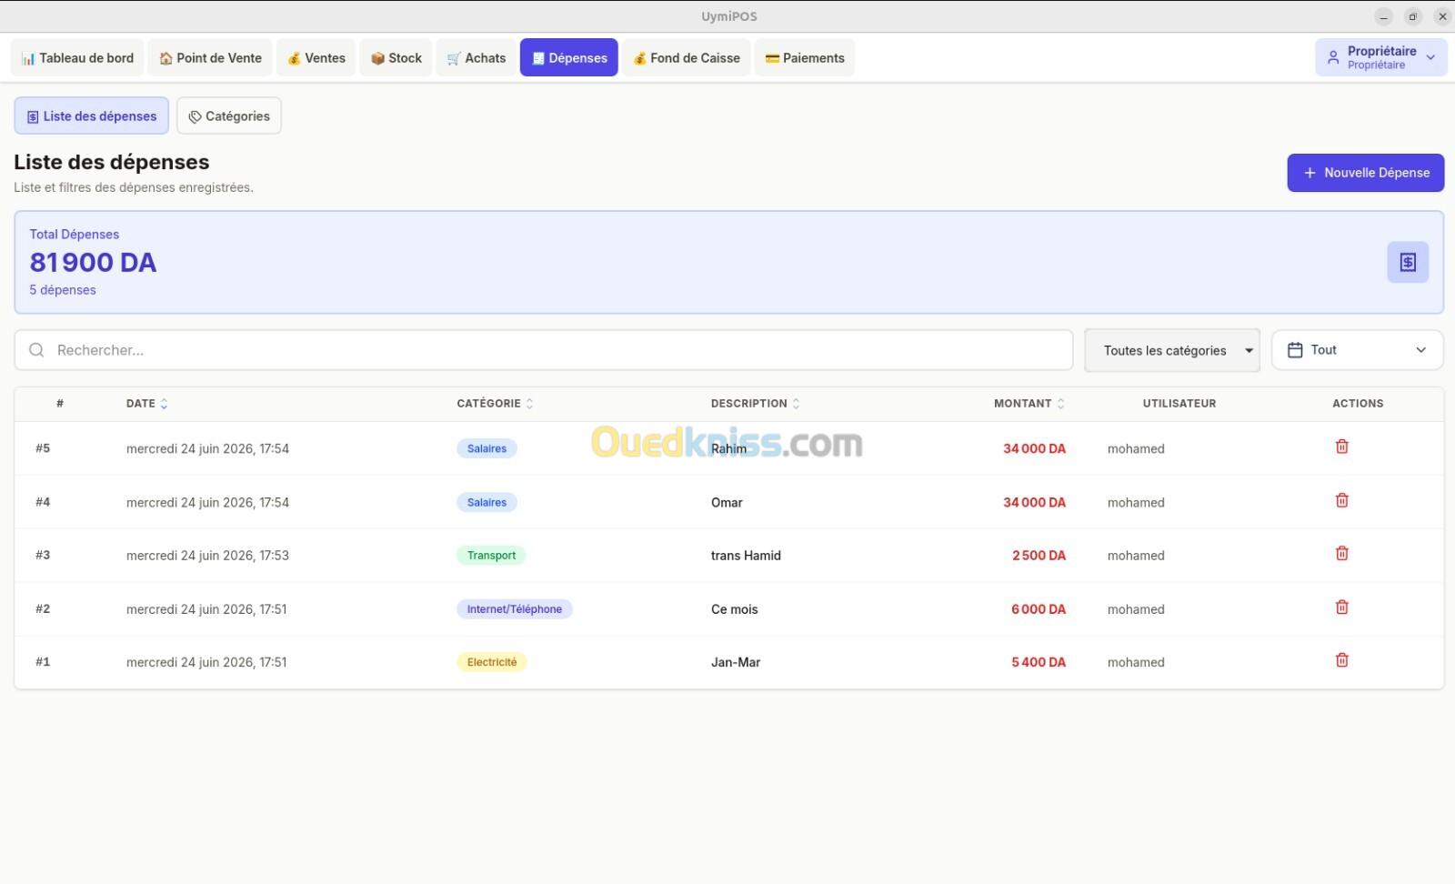Viewport: 1455px width, 884px height.
Task: Open the Stock tab
Action: (x=396, y=57)
